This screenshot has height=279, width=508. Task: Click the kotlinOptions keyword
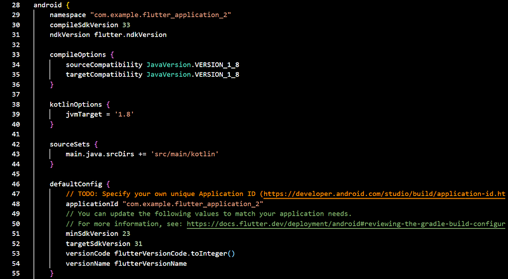[76, 105]
